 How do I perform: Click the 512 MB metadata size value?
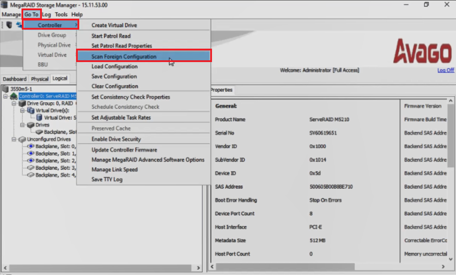pos(317,240)
